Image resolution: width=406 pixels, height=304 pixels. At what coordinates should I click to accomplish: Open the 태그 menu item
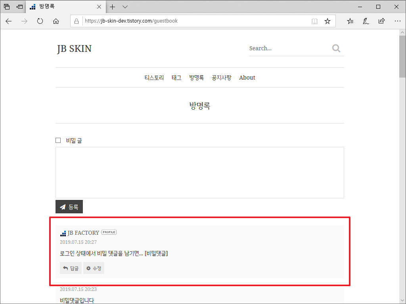[176, 78]
